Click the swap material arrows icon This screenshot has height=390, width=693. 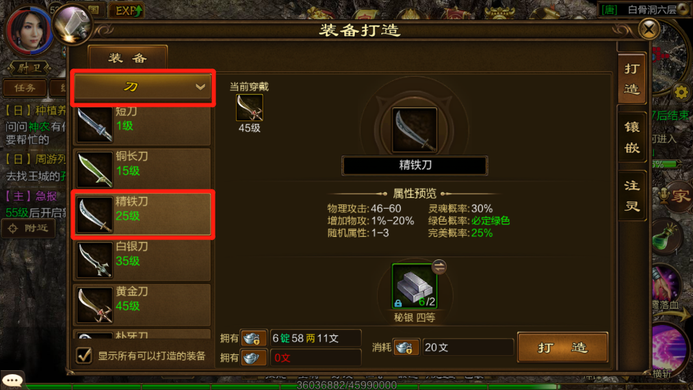(x=439, y=267)
